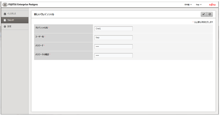
Task: Click the ウォレット wallet icon
Action: (5, 20)
